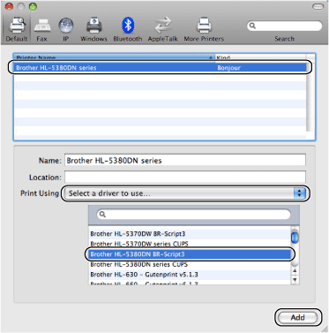This screenshot has width=329, height=333.
Task: Focus the driver list search field
Action: click(x=193, y=215)
